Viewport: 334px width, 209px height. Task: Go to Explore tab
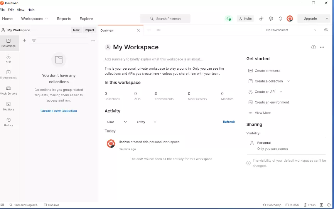[86, 19]
